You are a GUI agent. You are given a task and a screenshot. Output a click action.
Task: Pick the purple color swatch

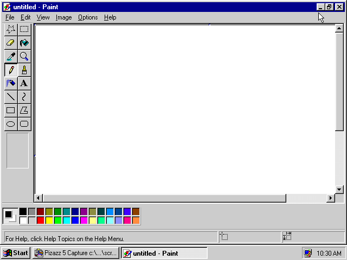coord(84,212)
